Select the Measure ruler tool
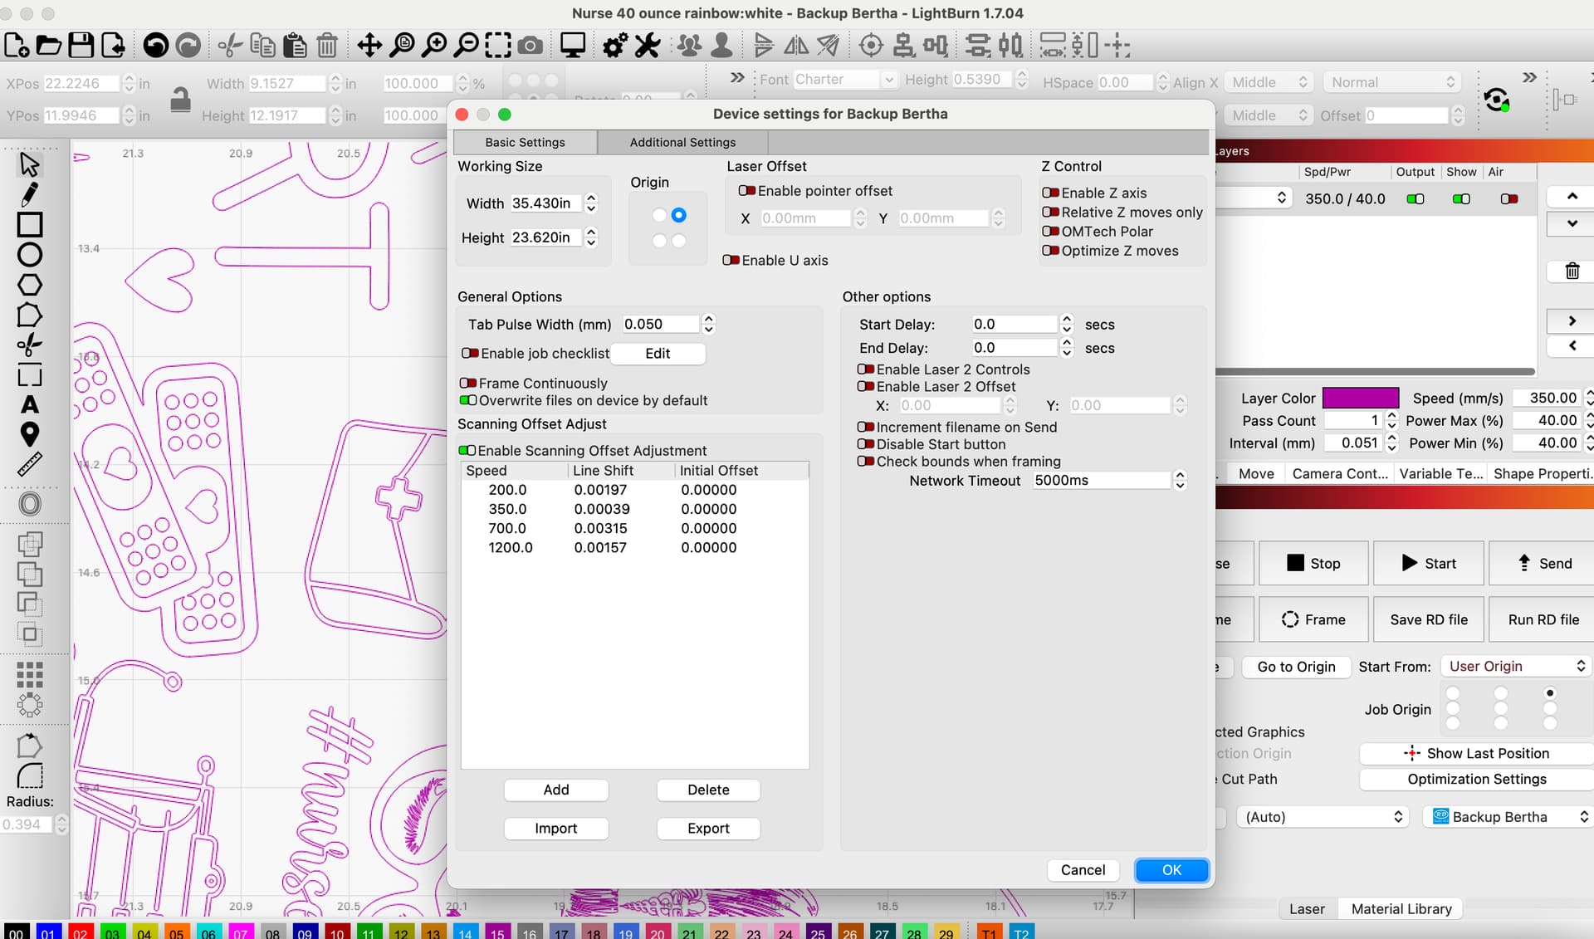 pos(29,464)
